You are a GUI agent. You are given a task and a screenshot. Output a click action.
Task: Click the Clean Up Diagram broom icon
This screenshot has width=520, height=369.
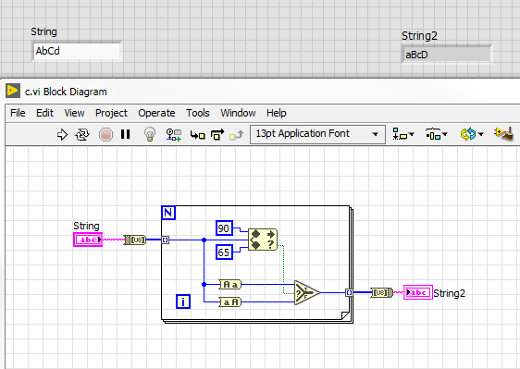[x=503, y=134]
